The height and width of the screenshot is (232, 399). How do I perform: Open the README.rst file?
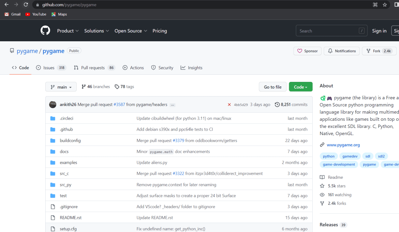point(71,217)
